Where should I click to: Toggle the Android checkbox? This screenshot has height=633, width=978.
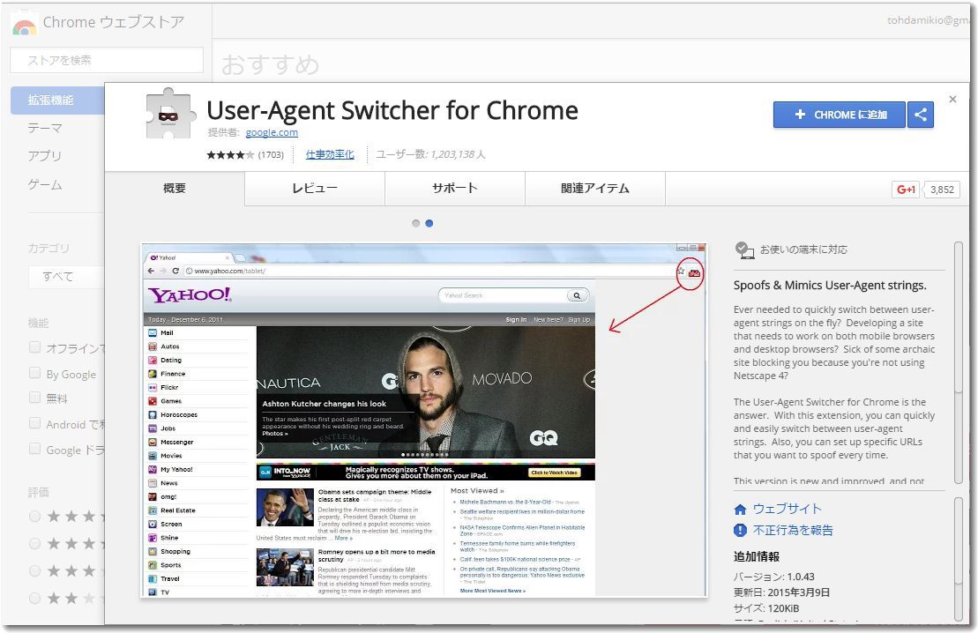coord(35,423)
